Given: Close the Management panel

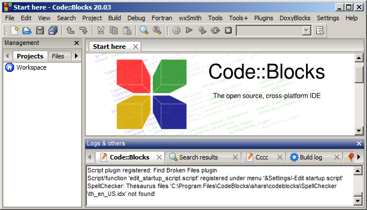Looking at the screenshot, I should pos(77,43).
